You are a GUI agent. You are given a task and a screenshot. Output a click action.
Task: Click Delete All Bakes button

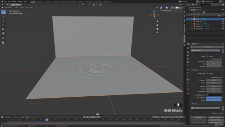216,120
